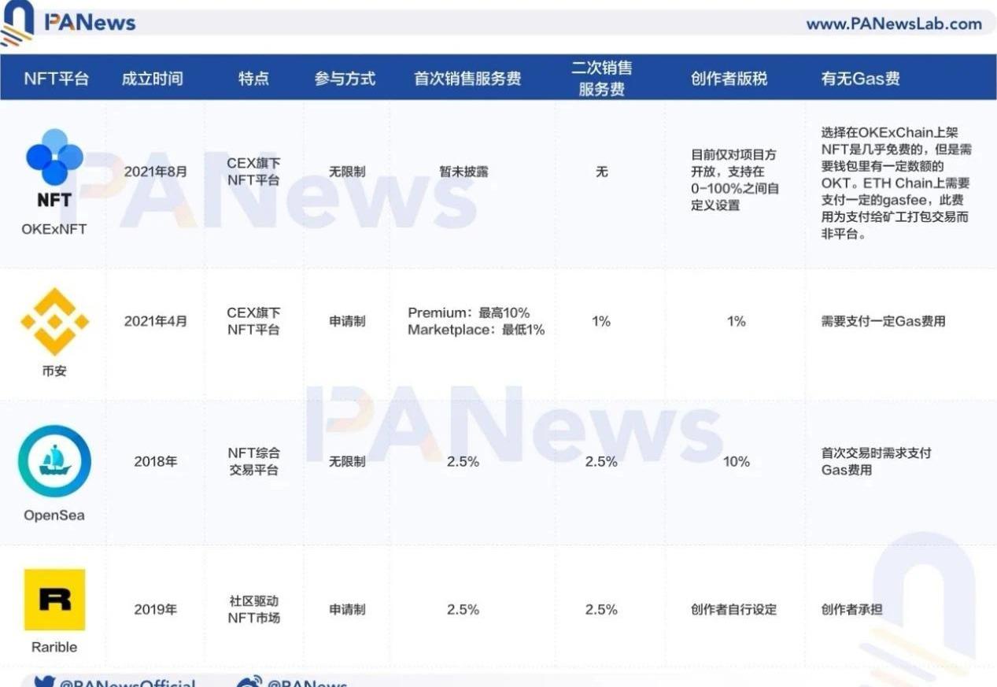This screenshot has height=687, width=997.
Task: Select the 创作者自行设定 cell in Rarible row
Action: 733,609
